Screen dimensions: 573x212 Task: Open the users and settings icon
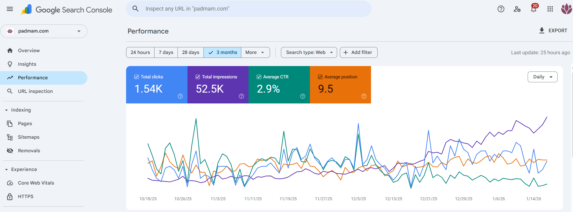coord(517,9)
